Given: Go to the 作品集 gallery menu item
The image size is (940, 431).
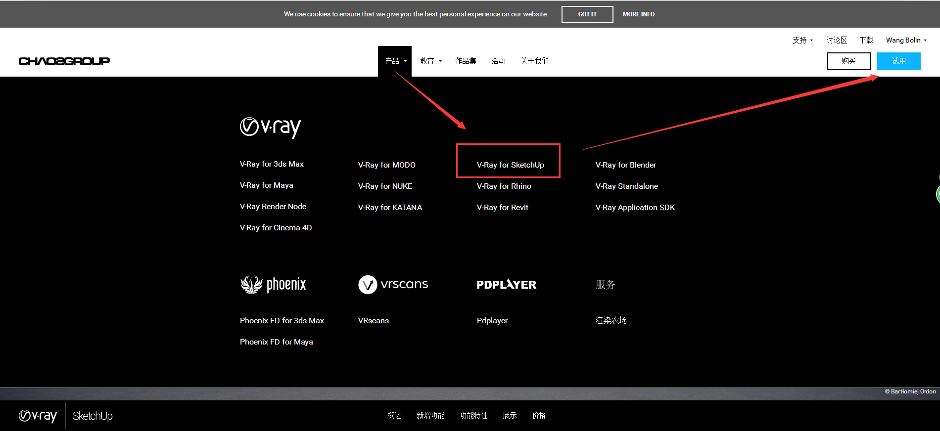Looking at the screenshot, I should pos(466,61).
